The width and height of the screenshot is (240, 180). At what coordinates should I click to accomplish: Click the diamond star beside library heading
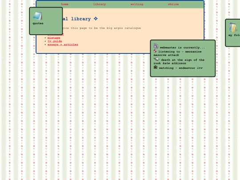pyautogui.click(x=96, y=19)
